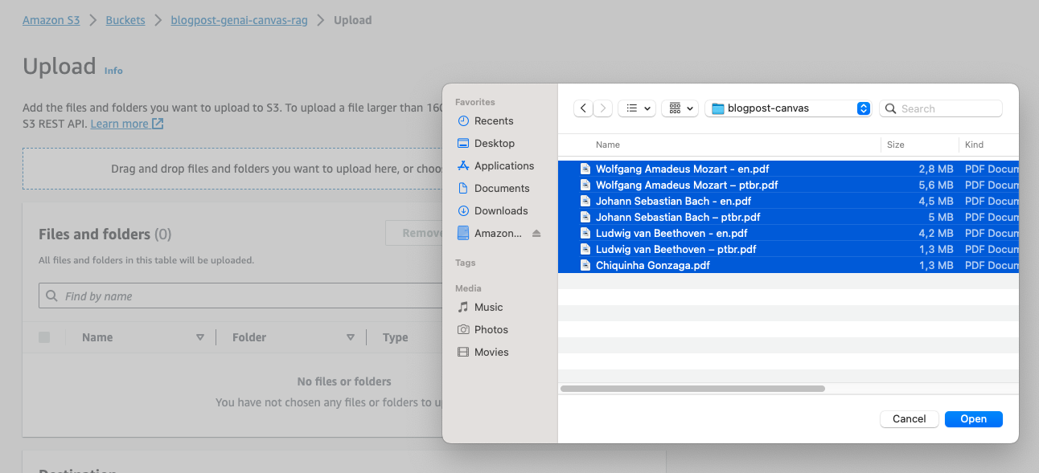Image resolution: width=1039 pixels, height=473 pixels.
Task: Sort the table by Folder column arrow
Action: [351, 337]
